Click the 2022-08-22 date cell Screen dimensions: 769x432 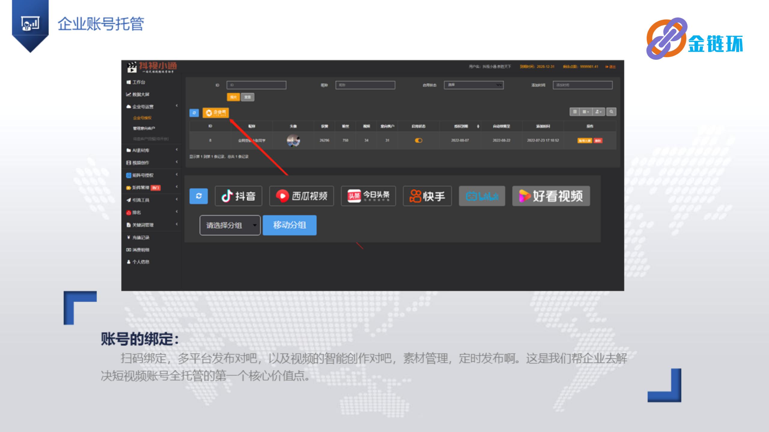coord(501,140)
